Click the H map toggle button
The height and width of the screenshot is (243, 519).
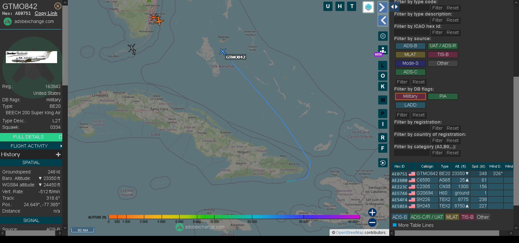click(340, 6)
